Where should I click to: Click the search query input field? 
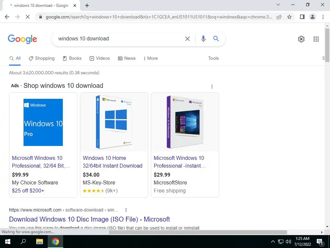(120, 39)
